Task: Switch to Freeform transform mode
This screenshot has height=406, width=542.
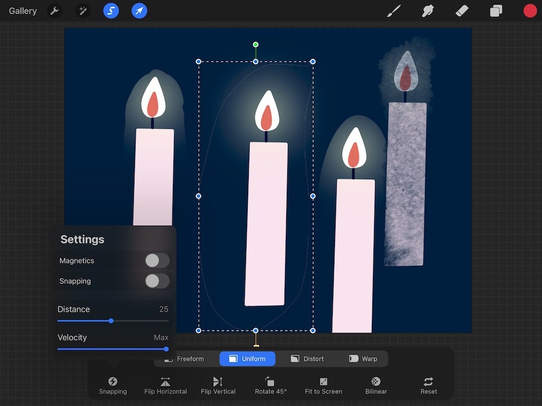Action: pyautogui.click(x=191, y=358)
